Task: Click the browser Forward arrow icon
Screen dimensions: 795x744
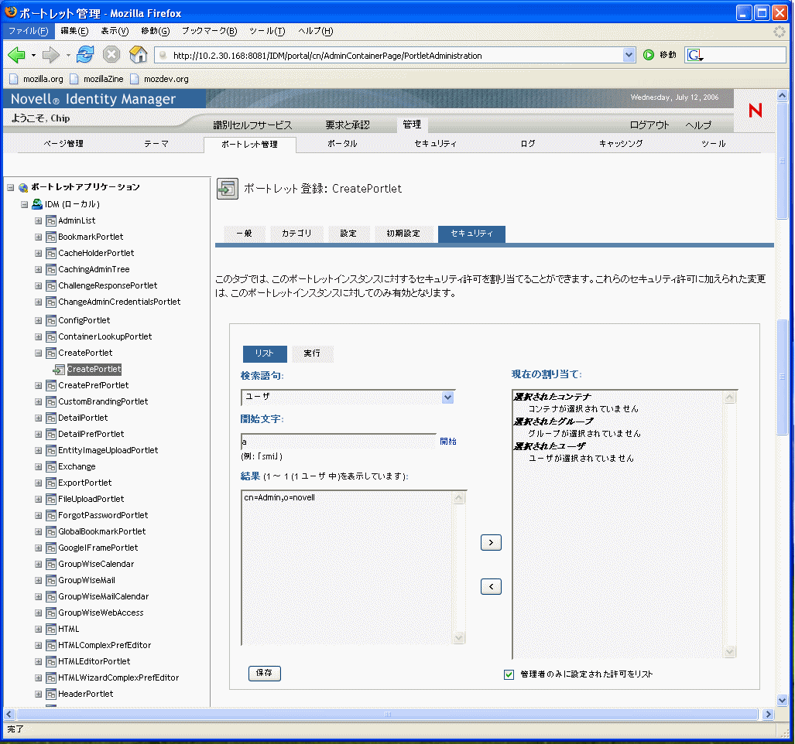Action: (50, 55)
